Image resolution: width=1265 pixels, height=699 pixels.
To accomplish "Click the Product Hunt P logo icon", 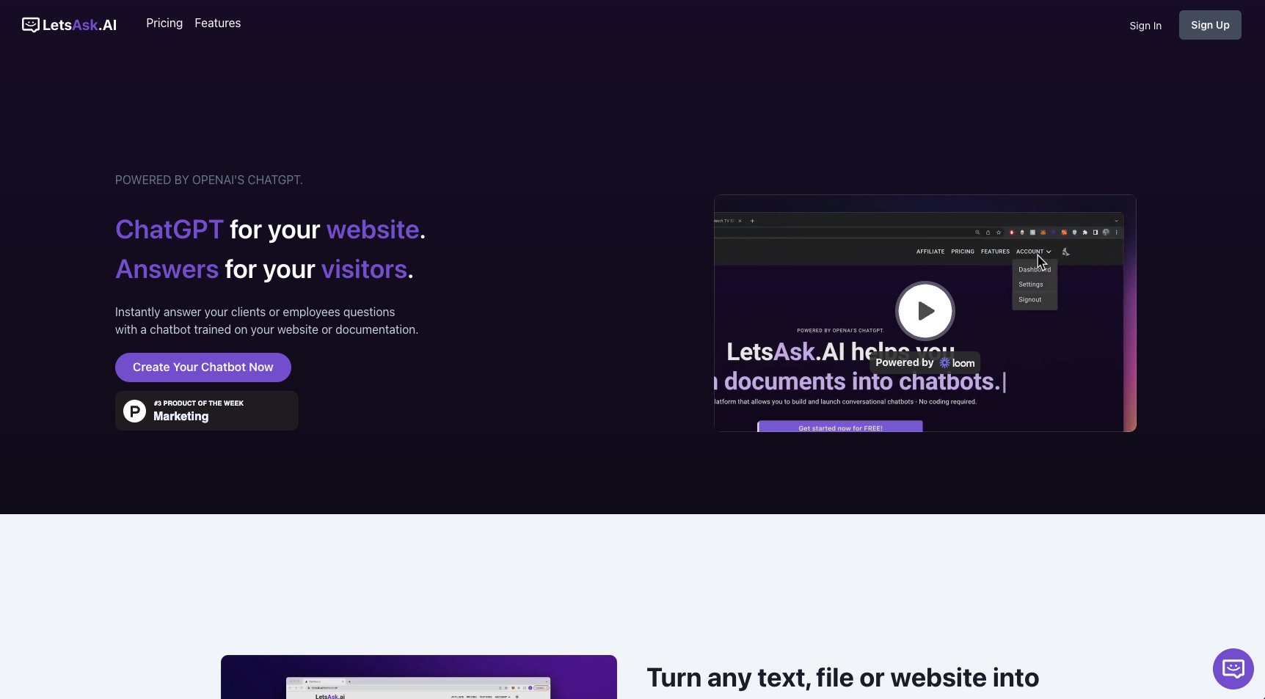I will pyautogui.click(x=134, y=411).
